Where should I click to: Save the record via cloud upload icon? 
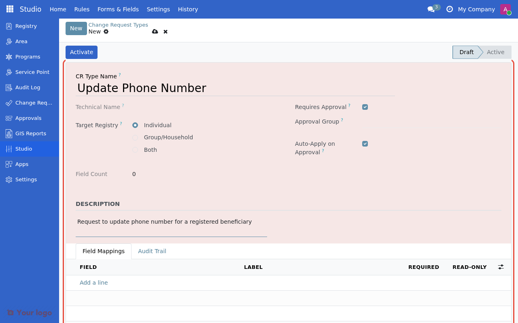click(x=155, y=31)
